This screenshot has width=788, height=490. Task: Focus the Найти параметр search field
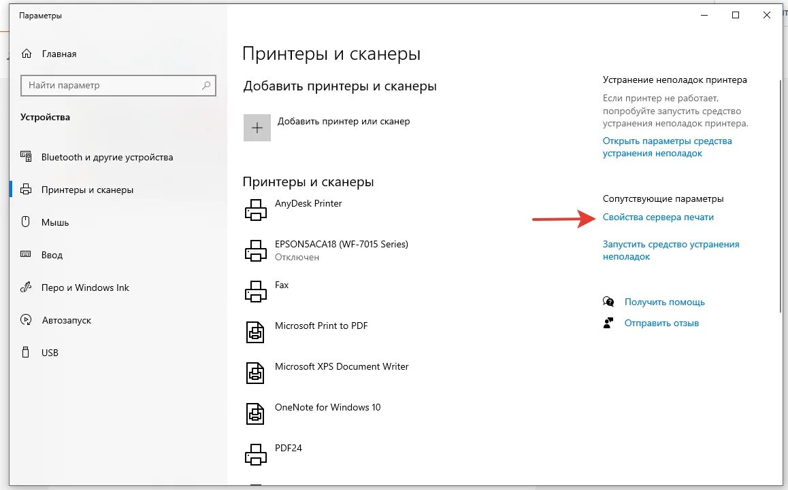[x=118, y=86]
